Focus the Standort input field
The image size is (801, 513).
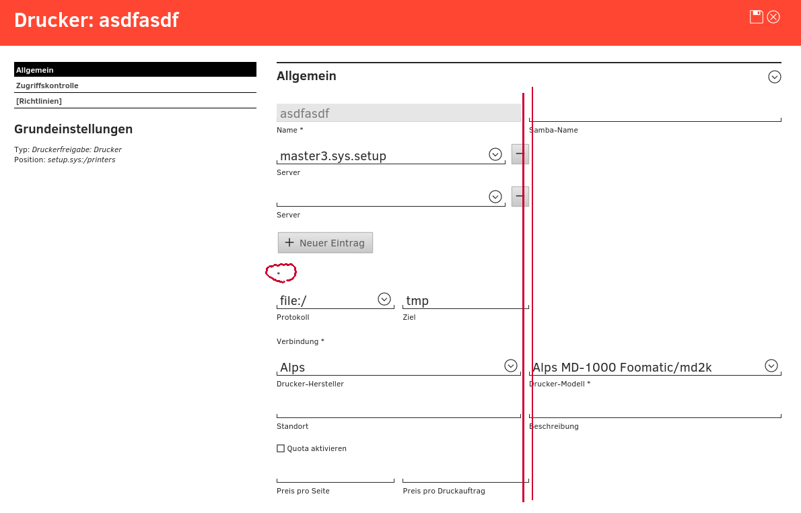[397, 409]
